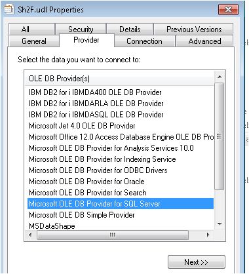Viewport: 249px width, 274px height.
Task: Open the General tab
Action: 34,41
